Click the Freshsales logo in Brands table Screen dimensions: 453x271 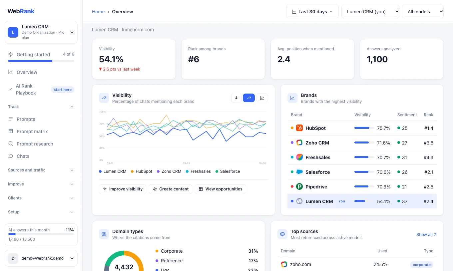(x=299, y=157)
